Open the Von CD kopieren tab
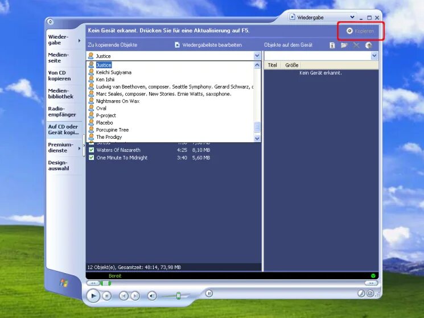The width and height of the screenshot is (424, 318). [60, 76]
